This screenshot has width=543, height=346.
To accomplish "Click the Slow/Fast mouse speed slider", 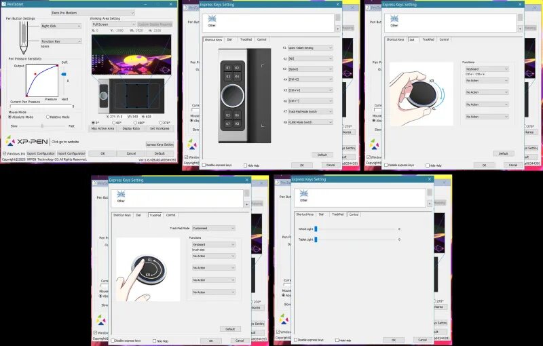I will [42, 126].
